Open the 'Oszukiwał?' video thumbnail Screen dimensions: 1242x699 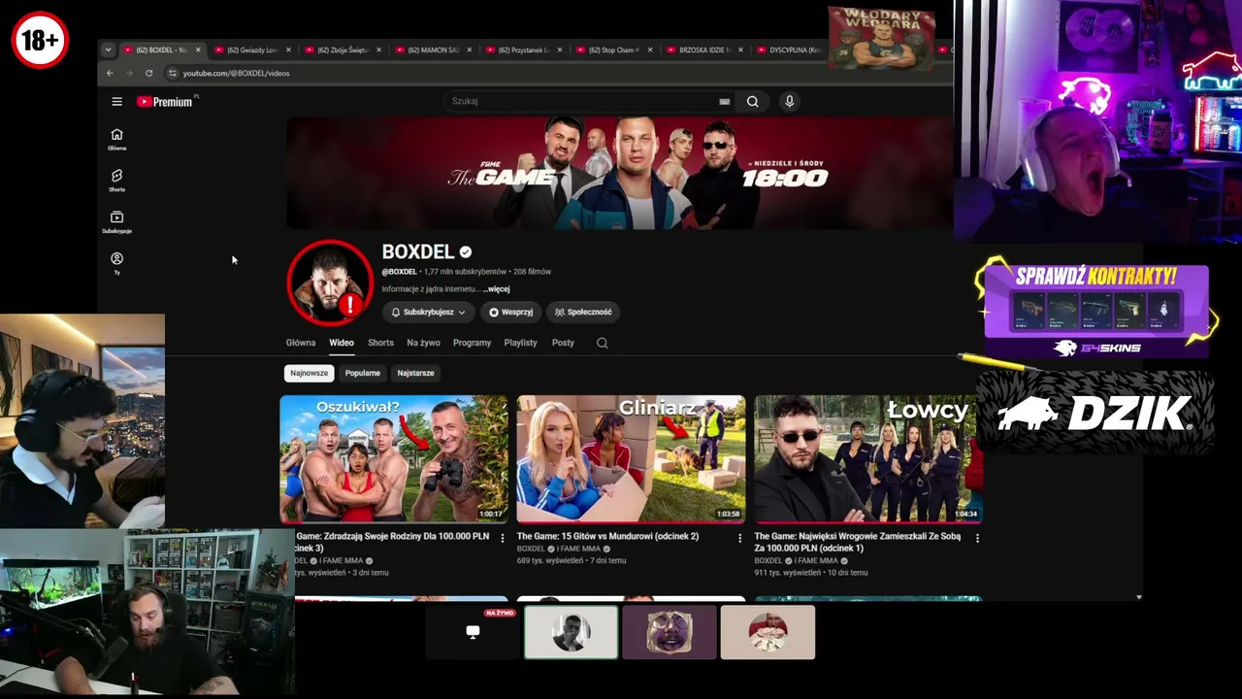(394, 458)
